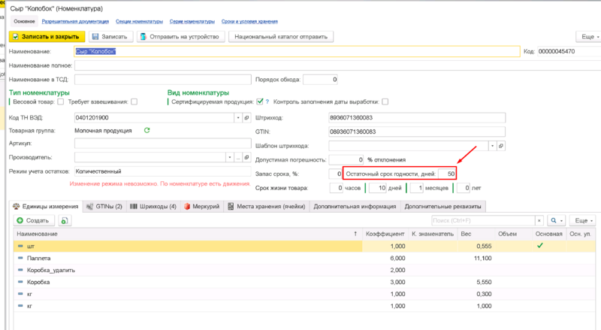Click the Срок жизни дней field

(x=378, y=188)
